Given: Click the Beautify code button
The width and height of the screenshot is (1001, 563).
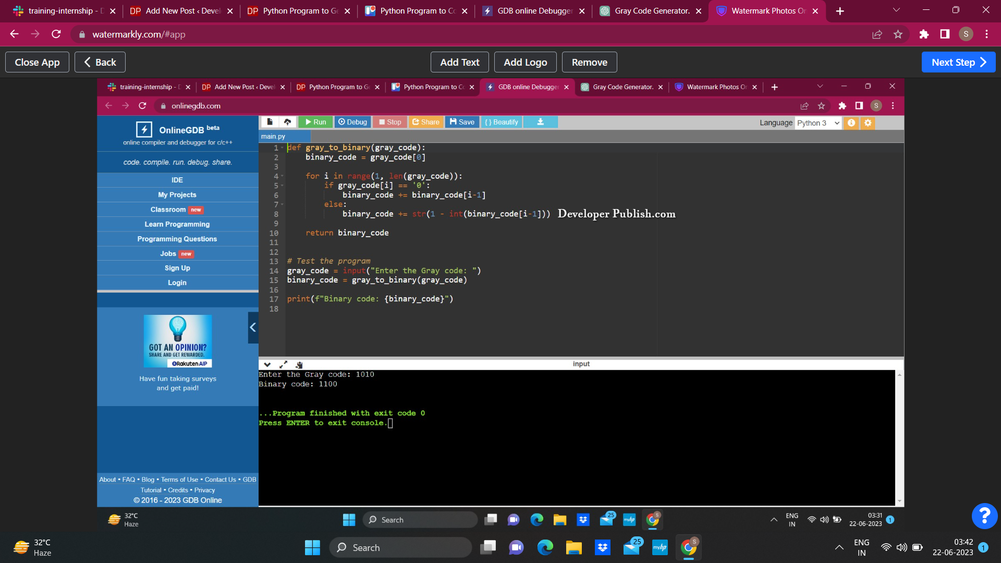Looking at the screenshot, I should tap(503, 121).
